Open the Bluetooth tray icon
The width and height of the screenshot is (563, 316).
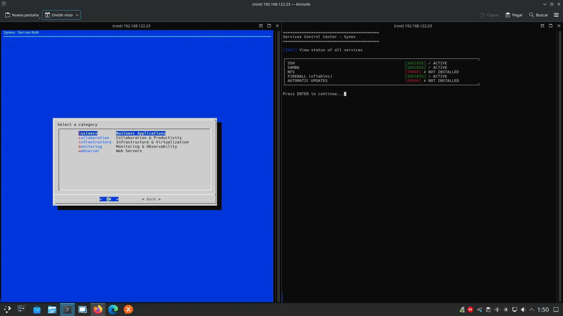click(x=497, y=310)
